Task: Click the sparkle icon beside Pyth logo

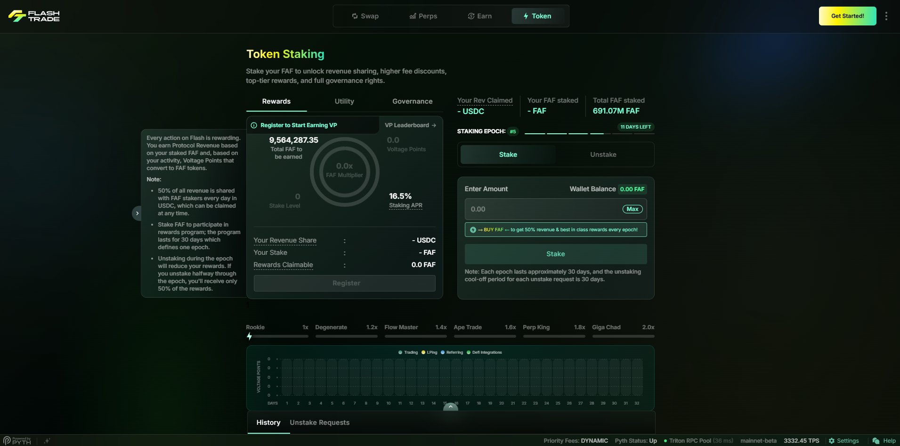Action: point(47,441)
